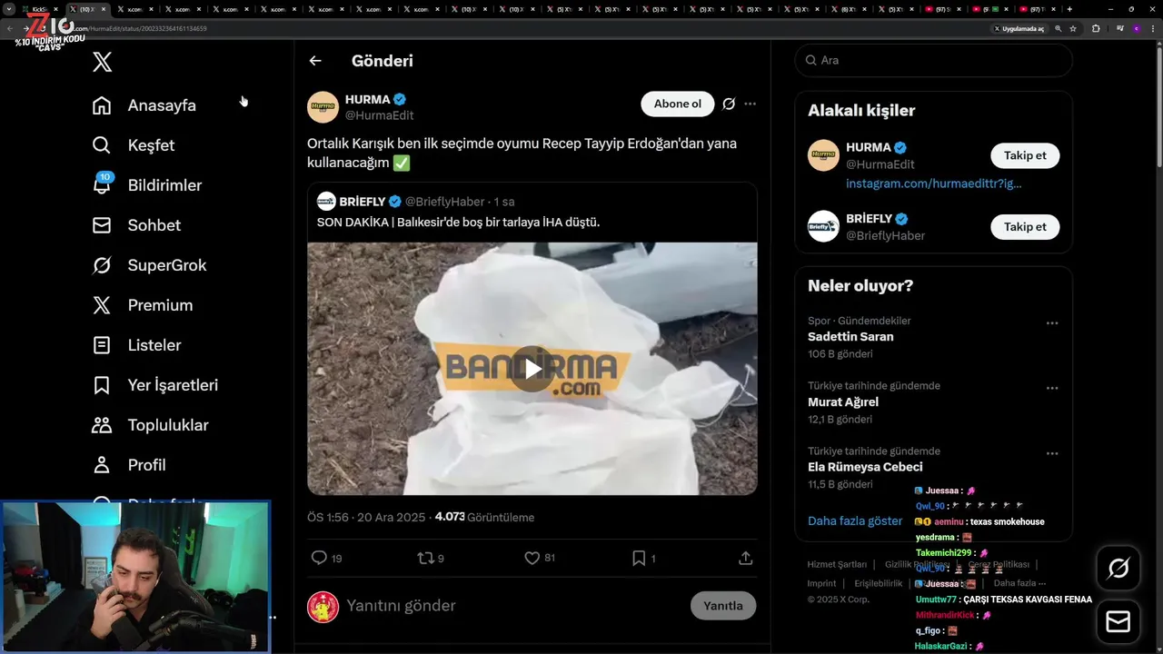
Task: Click the Ara search field
Action: pos(934,60)
